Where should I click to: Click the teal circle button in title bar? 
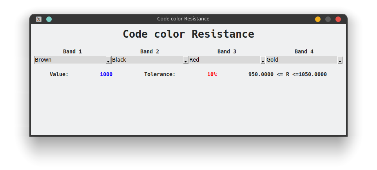point(49,19)
